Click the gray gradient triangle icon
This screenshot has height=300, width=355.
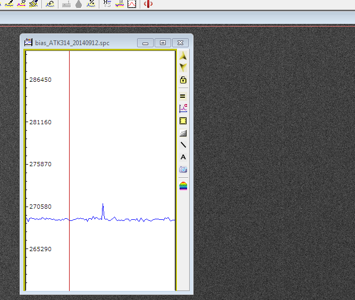[x=183, y=133]
